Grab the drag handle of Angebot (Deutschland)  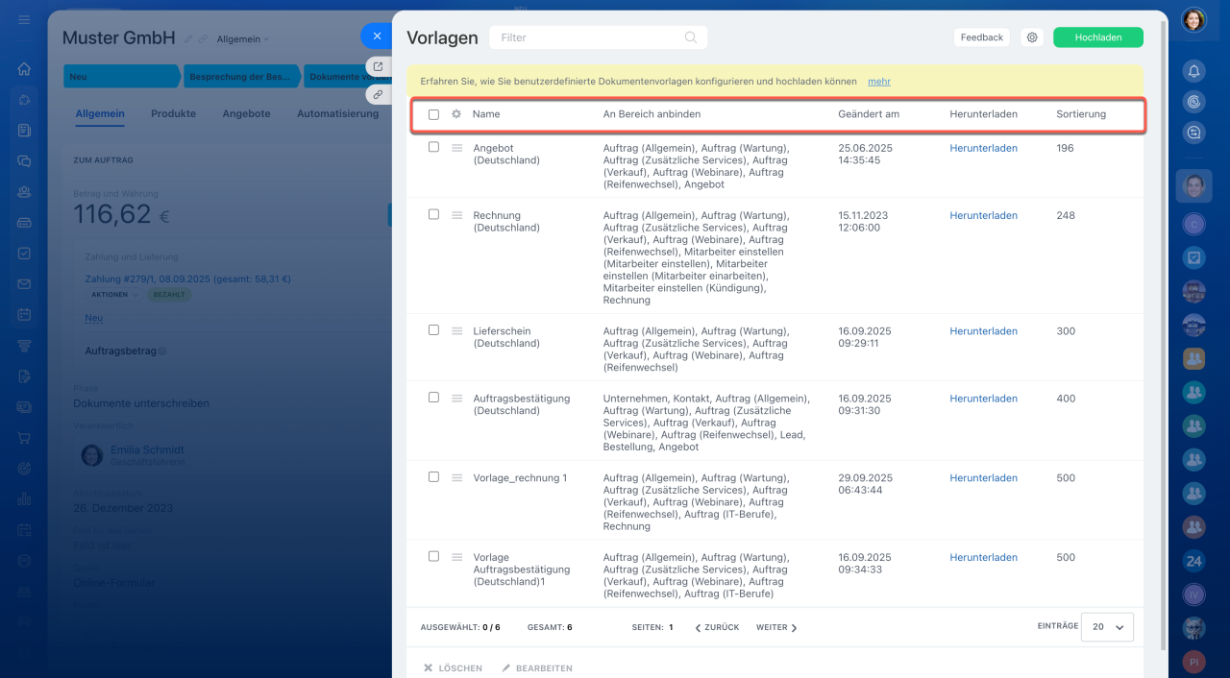[x=457, y=148]
